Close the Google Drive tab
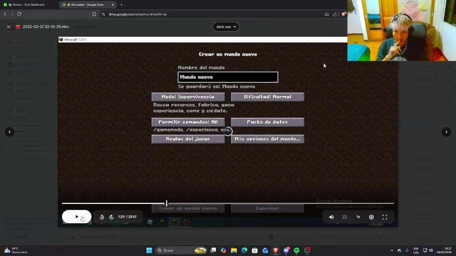The height and width of the screenshot is (256, 456). coord(113,5)
